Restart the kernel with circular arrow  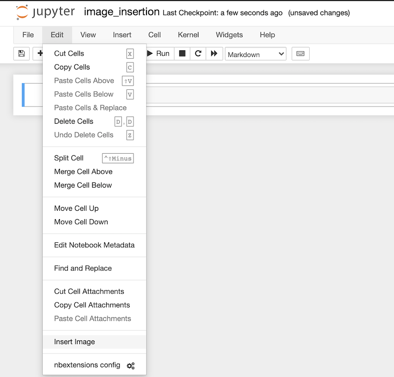pos(198,53)
